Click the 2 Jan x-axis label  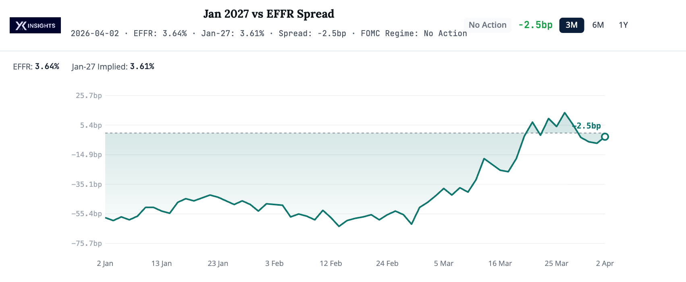pyautogui.click(x=105, y=264)
